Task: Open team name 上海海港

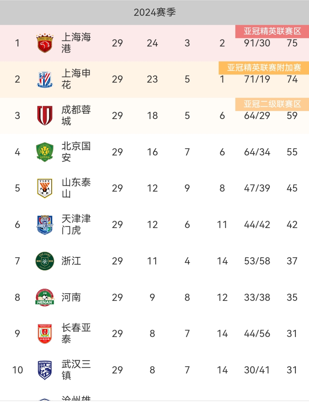Action: point(76,43)
